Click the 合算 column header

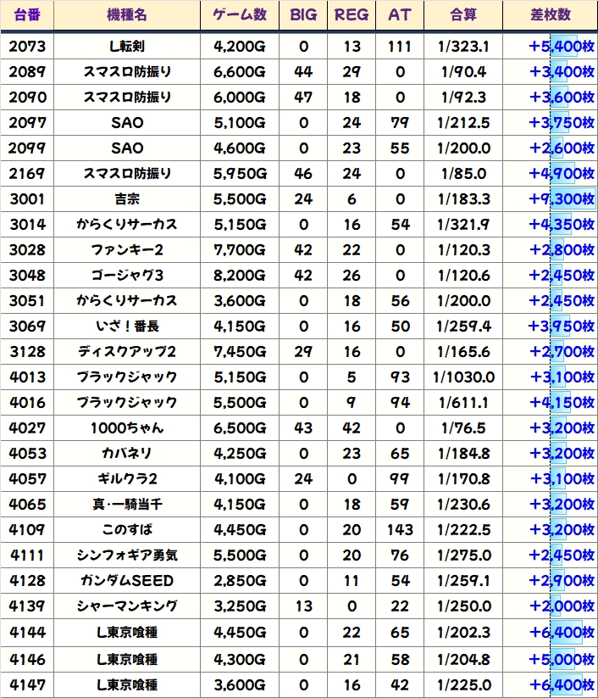(x=463, y=15)
